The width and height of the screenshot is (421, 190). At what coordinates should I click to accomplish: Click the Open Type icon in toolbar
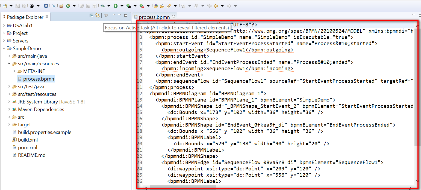point(156,6)
